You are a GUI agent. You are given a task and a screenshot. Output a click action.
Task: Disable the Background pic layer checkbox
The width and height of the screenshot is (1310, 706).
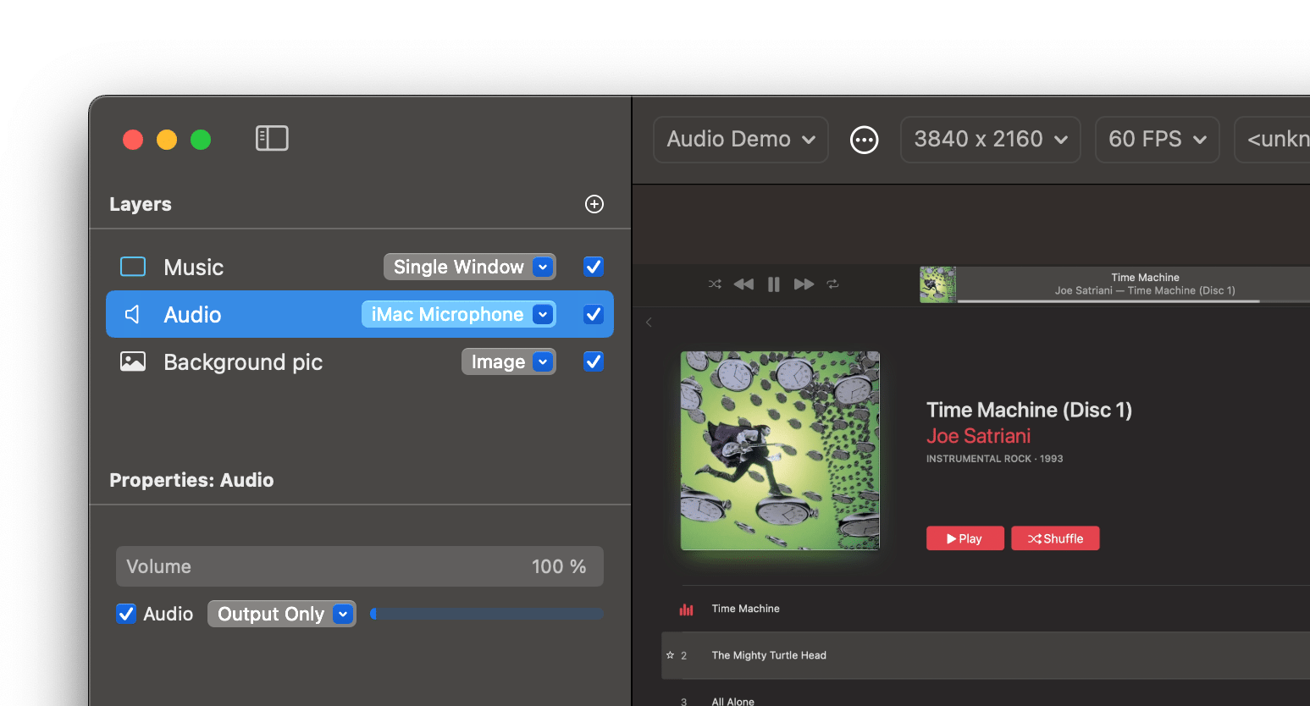coord(594,361)
